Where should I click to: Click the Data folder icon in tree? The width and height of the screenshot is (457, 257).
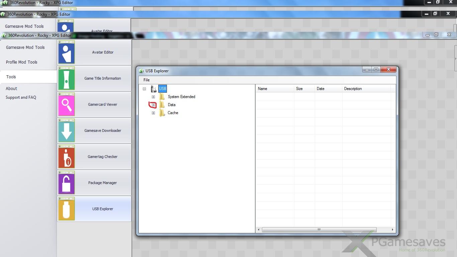162,105
